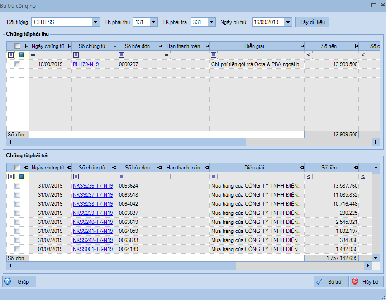Viewport: 386px width, 300px height.
Task: Click the Đối tượng field showing CTDTSS
Action: [x=62, y=22]
